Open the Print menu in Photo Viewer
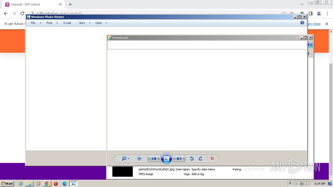 pyautogui.click(x=49, y=23)
